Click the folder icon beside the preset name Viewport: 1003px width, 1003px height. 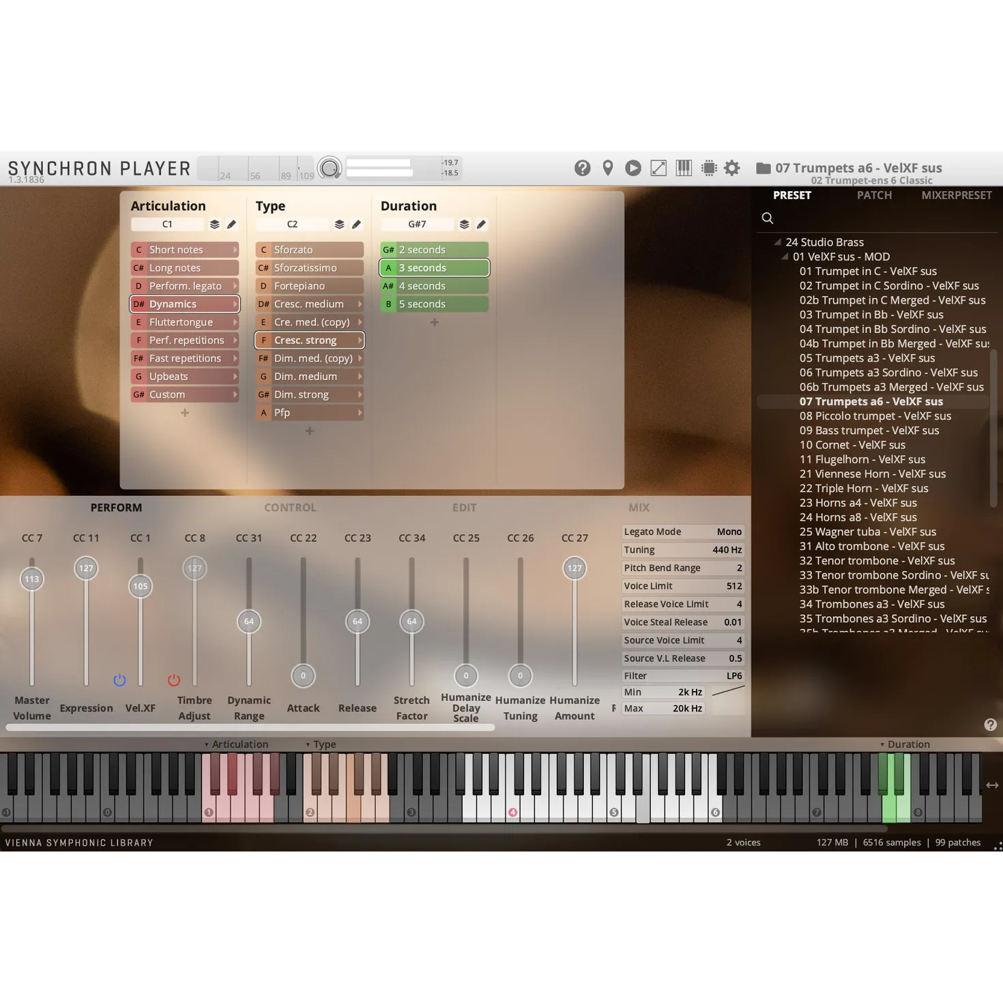(x=764, y=168)
